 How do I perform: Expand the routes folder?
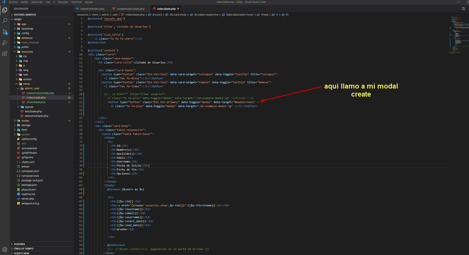point(42,121)
